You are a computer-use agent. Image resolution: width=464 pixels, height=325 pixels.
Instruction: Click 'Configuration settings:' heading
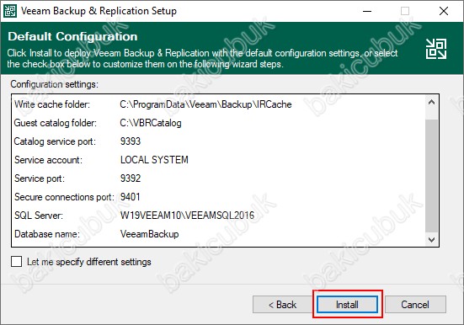point(55,84)
